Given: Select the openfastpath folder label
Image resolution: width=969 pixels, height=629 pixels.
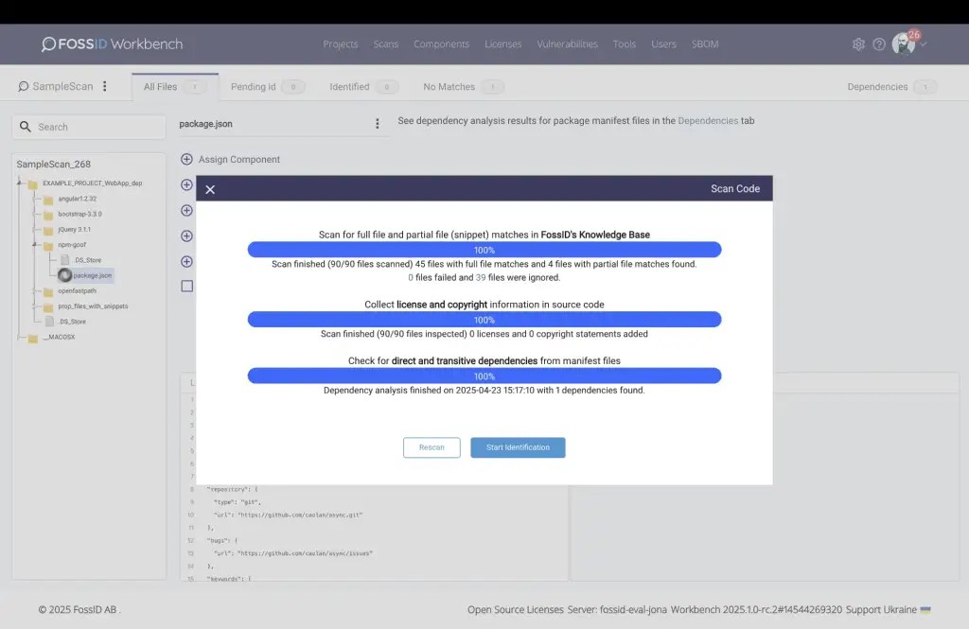Looking at the screenshot, I should [78, 291].
